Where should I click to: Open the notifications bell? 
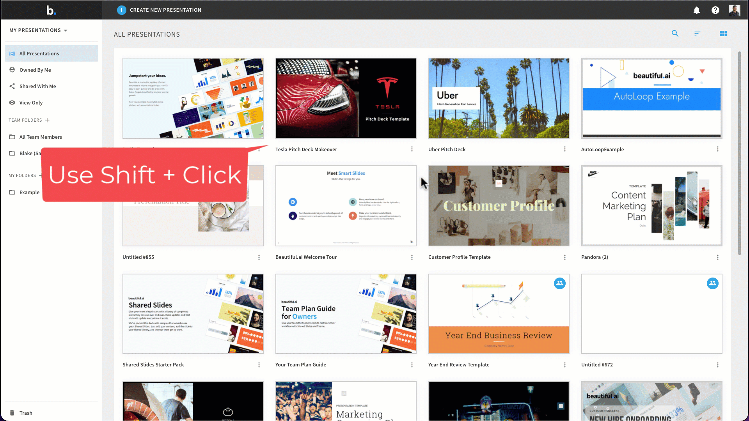697,10
